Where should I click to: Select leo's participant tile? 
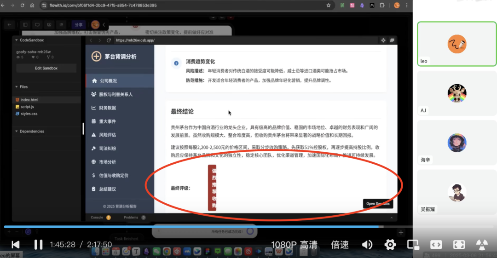[x=457, y=44]
